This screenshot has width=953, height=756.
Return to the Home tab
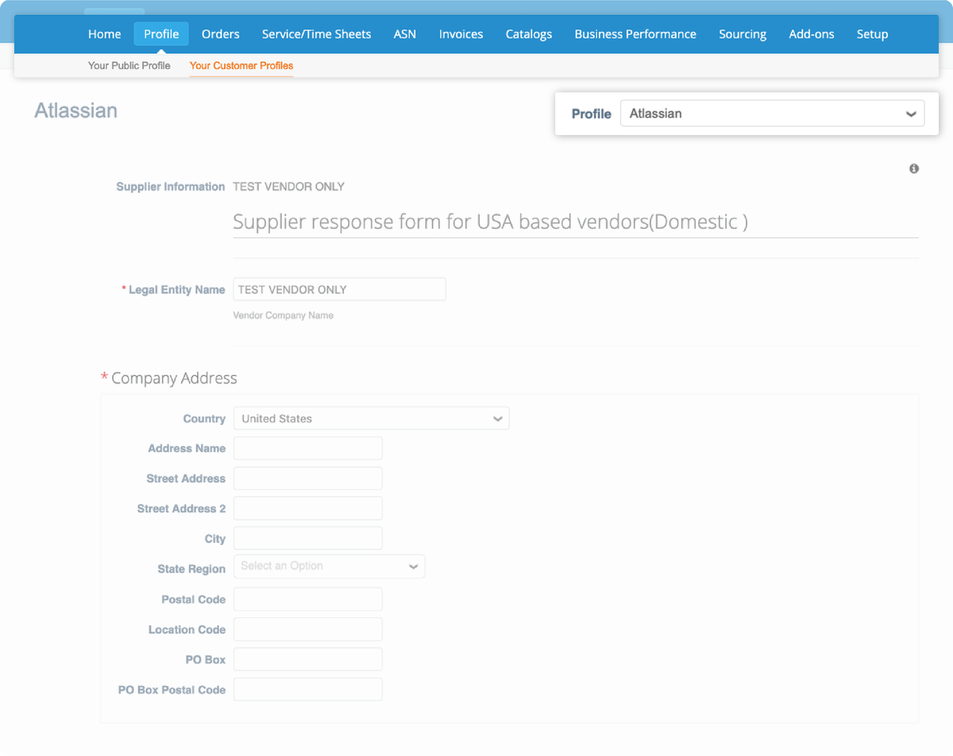click(x=104, y=34)
